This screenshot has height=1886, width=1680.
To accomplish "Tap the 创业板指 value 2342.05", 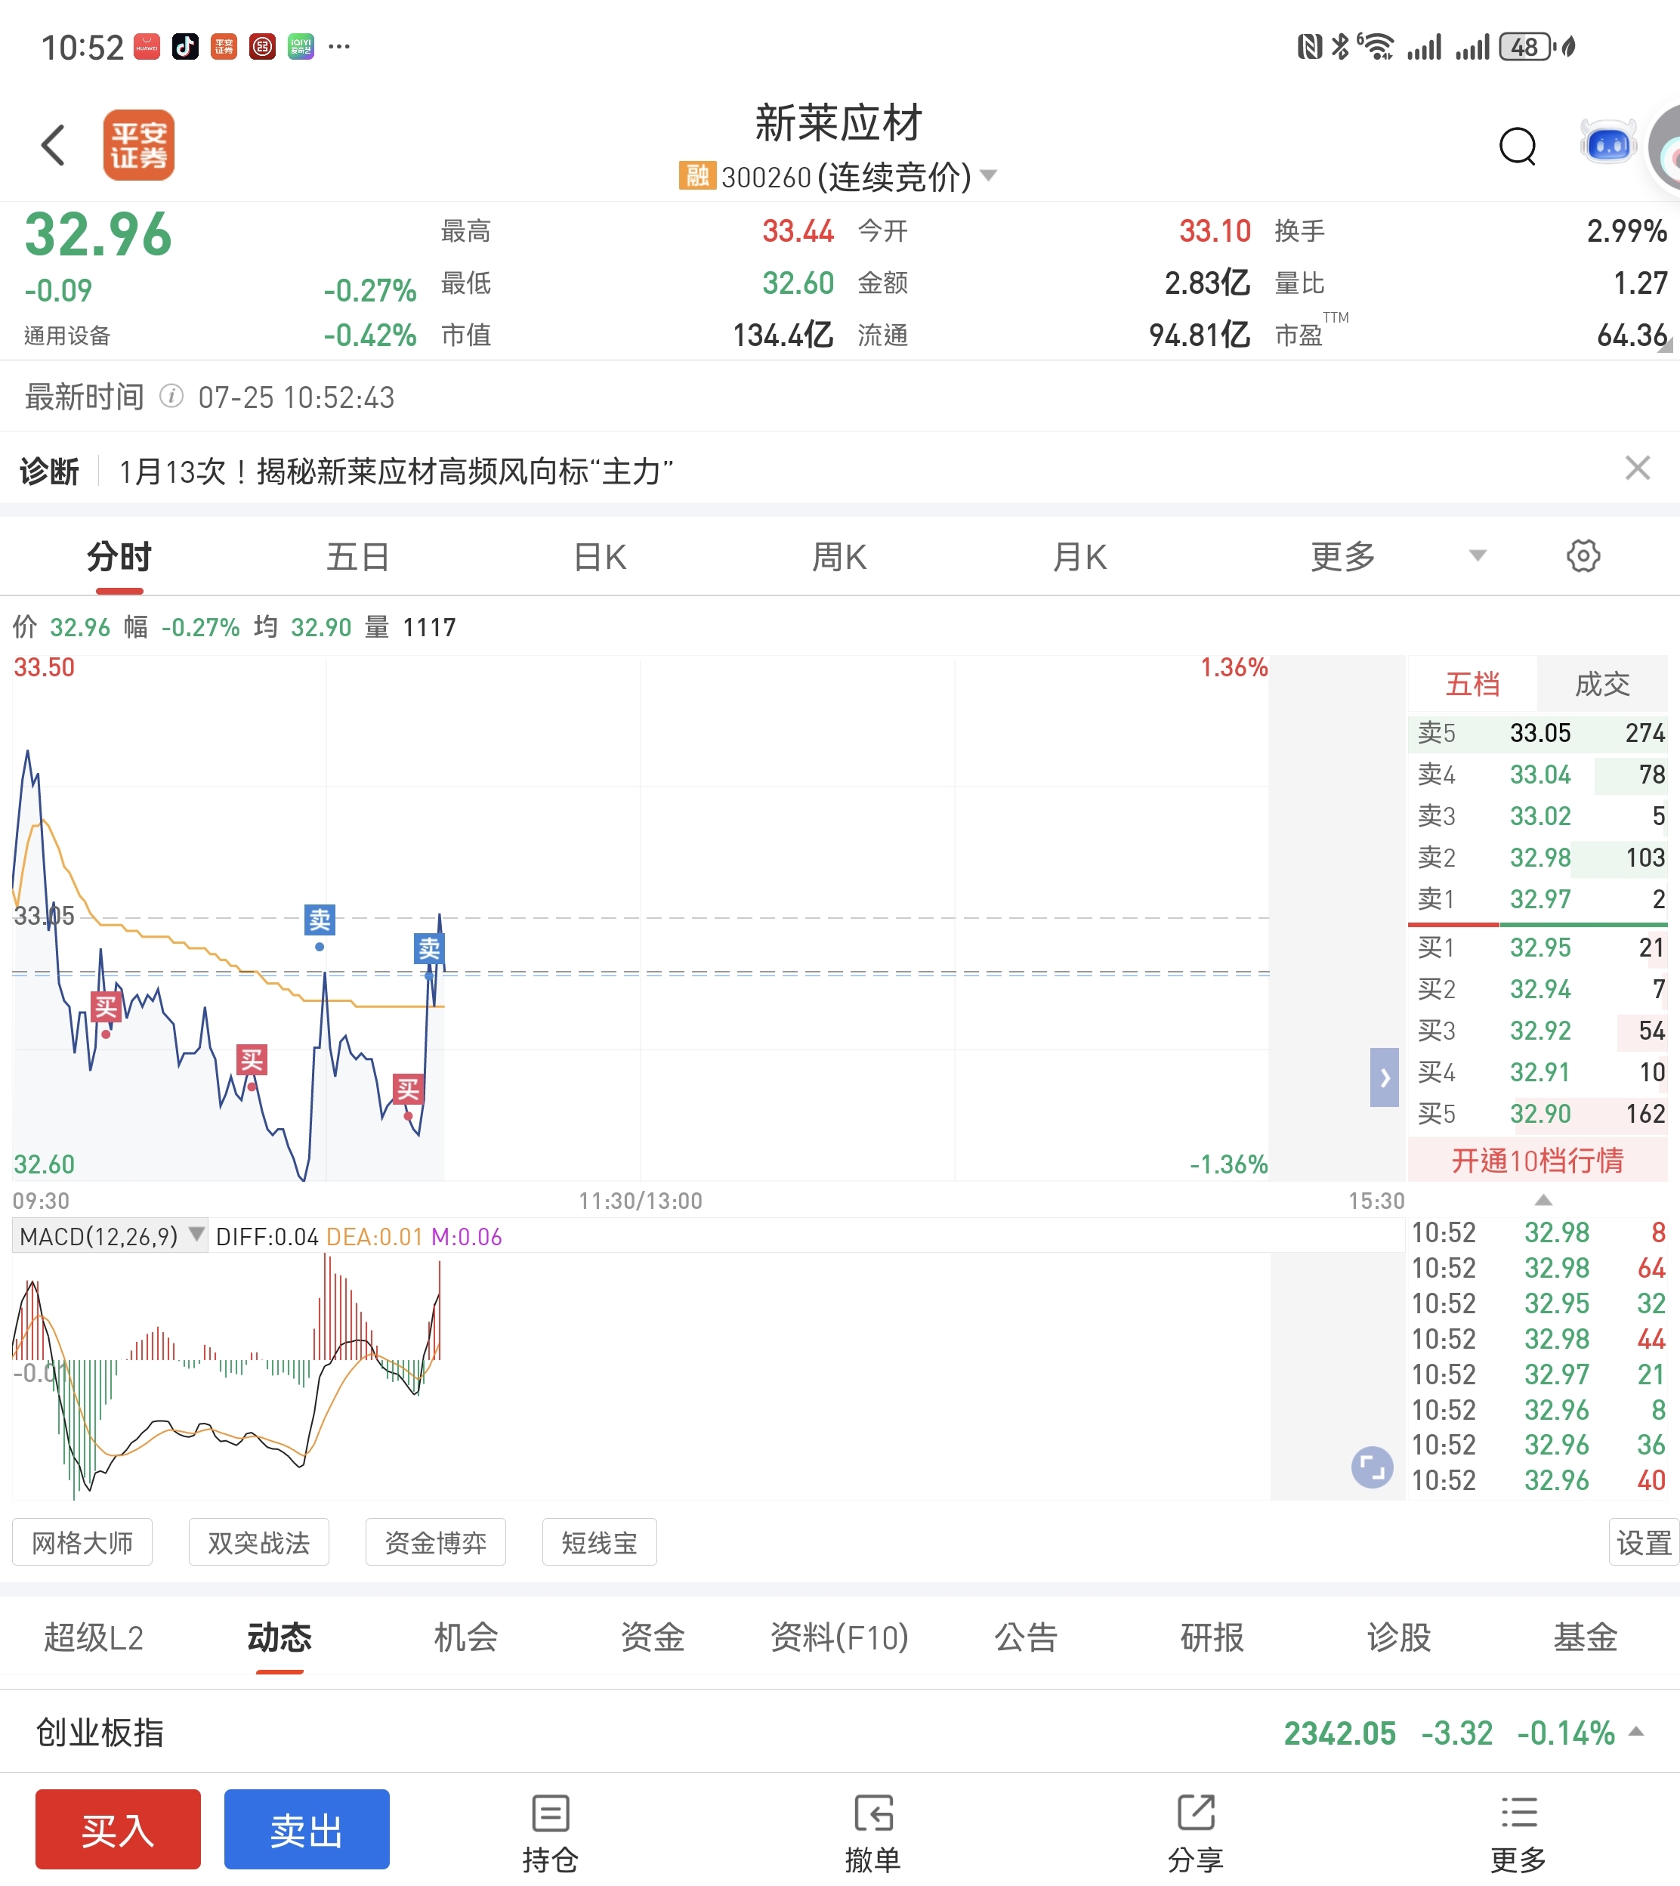I will point(1339,1733).
